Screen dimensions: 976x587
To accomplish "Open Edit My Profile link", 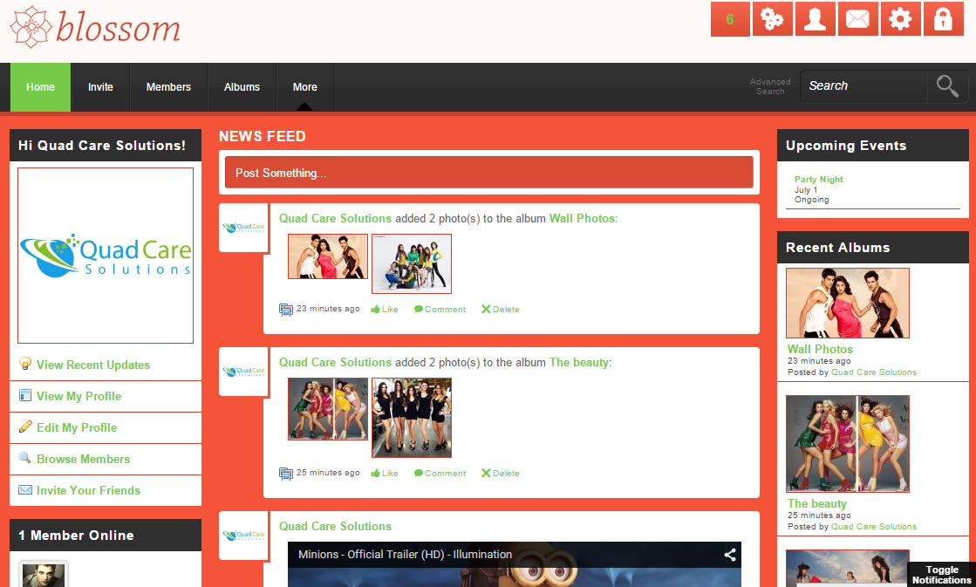I will click(x=77, y=427).
